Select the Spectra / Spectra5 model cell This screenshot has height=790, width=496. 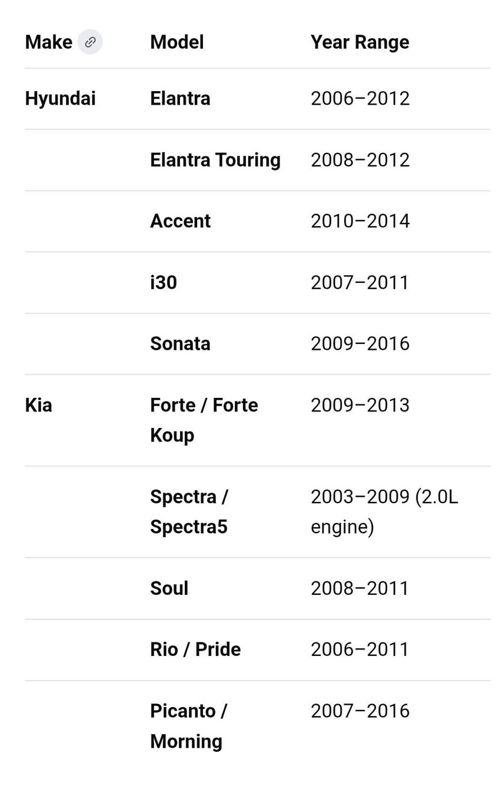[x=189, y=511]
